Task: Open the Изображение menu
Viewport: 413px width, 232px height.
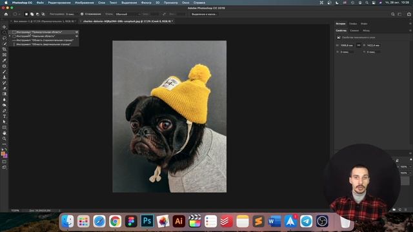Action: point(85,3)
